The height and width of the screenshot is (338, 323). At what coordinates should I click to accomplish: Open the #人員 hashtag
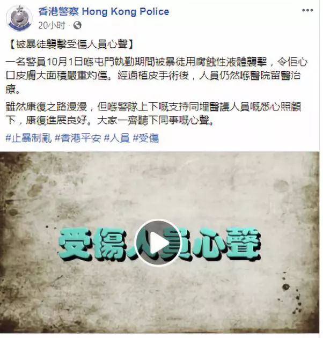tap(117, 138)
